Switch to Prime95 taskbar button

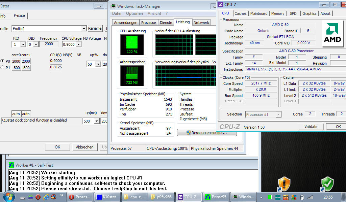point(216,197)
